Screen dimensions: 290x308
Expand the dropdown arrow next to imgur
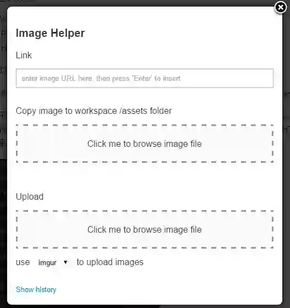(x=65, y=262)
